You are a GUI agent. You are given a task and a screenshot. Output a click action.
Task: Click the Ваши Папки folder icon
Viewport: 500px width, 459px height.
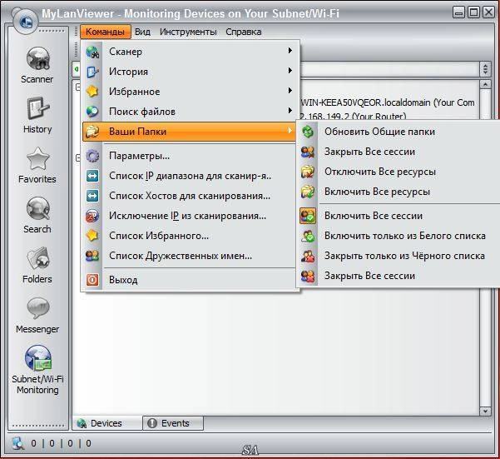pyautogui.click(x=92, y=132)
